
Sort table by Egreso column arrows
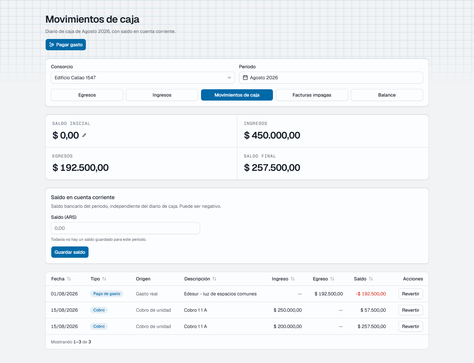332,279
